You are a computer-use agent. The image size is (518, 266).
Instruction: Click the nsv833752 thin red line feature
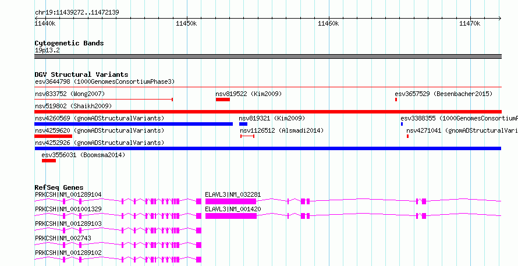[104, 100]
